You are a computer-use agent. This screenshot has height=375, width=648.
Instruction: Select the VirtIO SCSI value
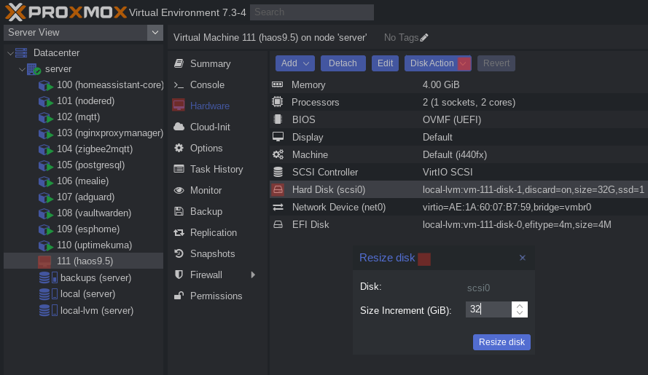point(448,173)
